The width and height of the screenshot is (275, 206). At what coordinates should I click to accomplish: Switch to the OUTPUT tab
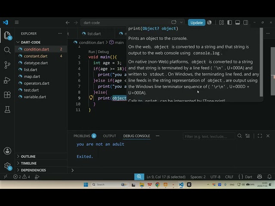pyautogui.click(x=110, y=136)
